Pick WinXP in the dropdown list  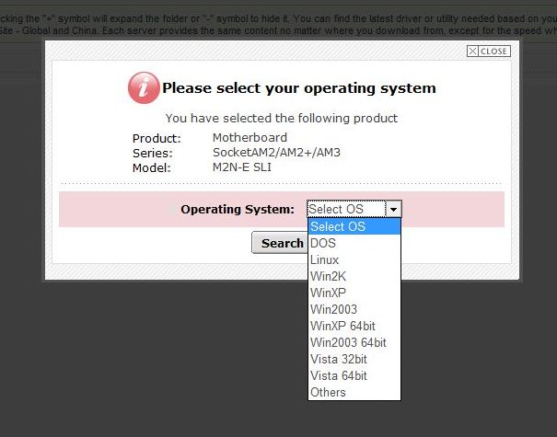pos(354,293)
